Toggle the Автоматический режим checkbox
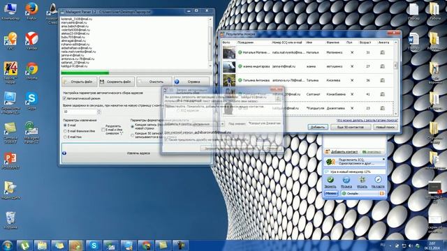Viewport: 447px width, 251px height. click(x=65, y=98)
